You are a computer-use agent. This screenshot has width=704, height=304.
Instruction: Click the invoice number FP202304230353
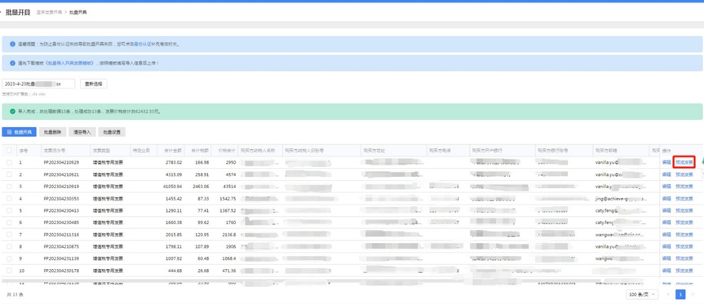pos(61,198)
